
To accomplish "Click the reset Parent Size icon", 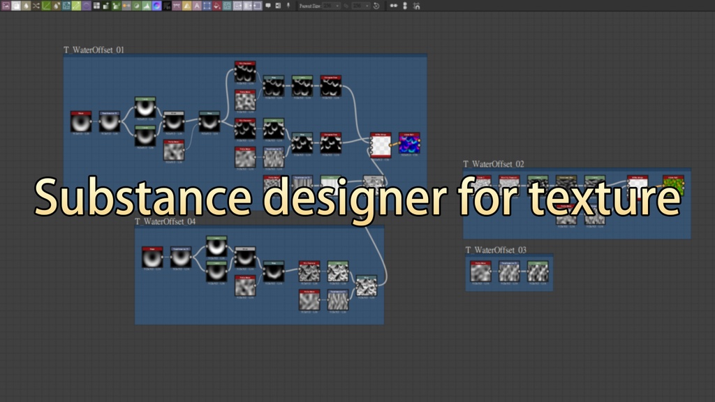I will pos(376,6).
